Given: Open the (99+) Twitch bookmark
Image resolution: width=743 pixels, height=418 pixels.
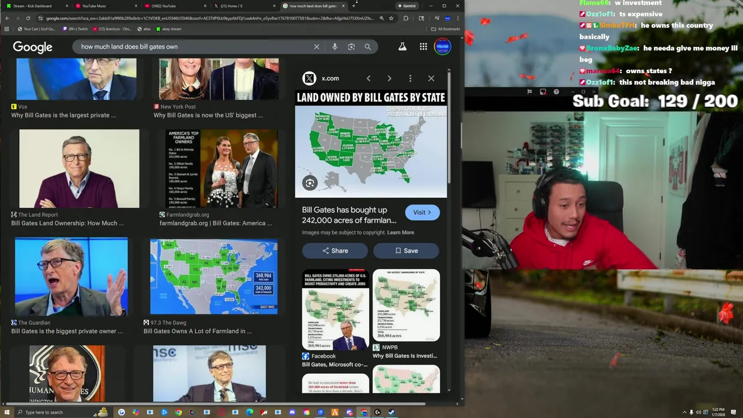Looking at the screenshot, I should pos(75,29).
